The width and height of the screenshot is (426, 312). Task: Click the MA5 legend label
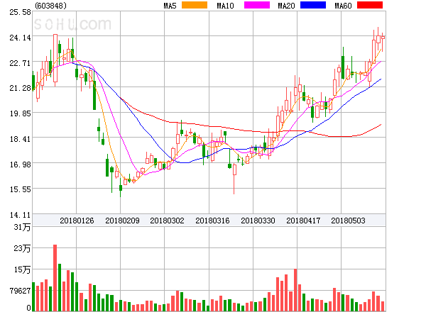(x=170, y=6)
